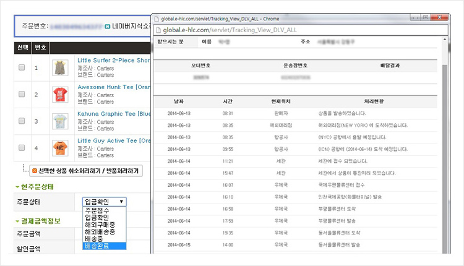464x266 pixels.
Task: Click the 처리현황 column header
Action: [374, 101]
